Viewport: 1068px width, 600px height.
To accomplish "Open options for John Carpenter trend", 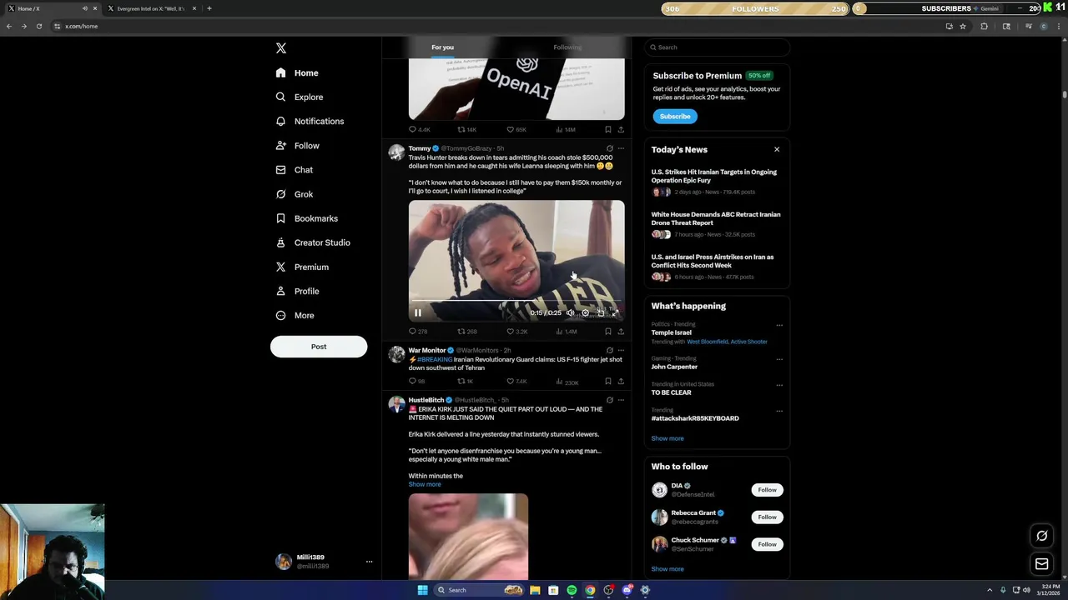I will [779, 359].
